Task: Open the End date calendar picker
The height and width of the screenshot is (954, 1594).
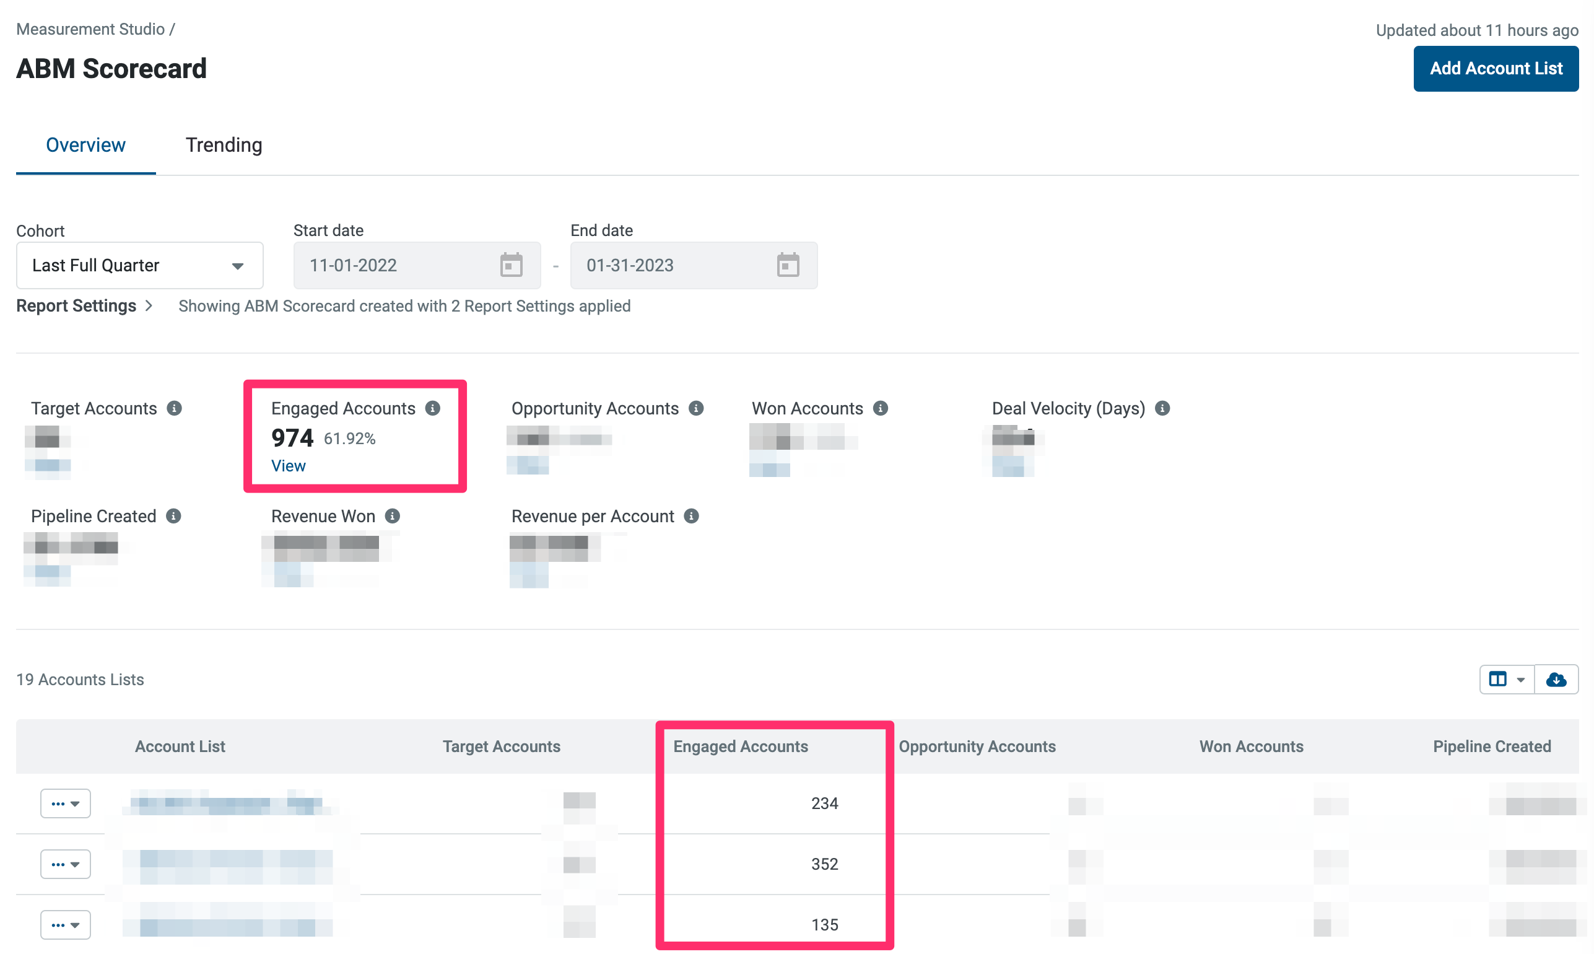Action: click(788, 265)
